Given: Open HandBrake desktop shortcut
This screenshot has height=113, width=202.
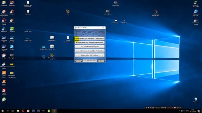Looking at the screenshot, I should click(x=12, y=21).
